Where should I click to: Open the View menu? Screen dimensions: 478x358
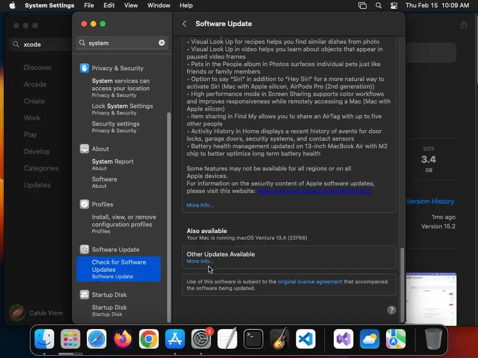[x=131, y=6]
